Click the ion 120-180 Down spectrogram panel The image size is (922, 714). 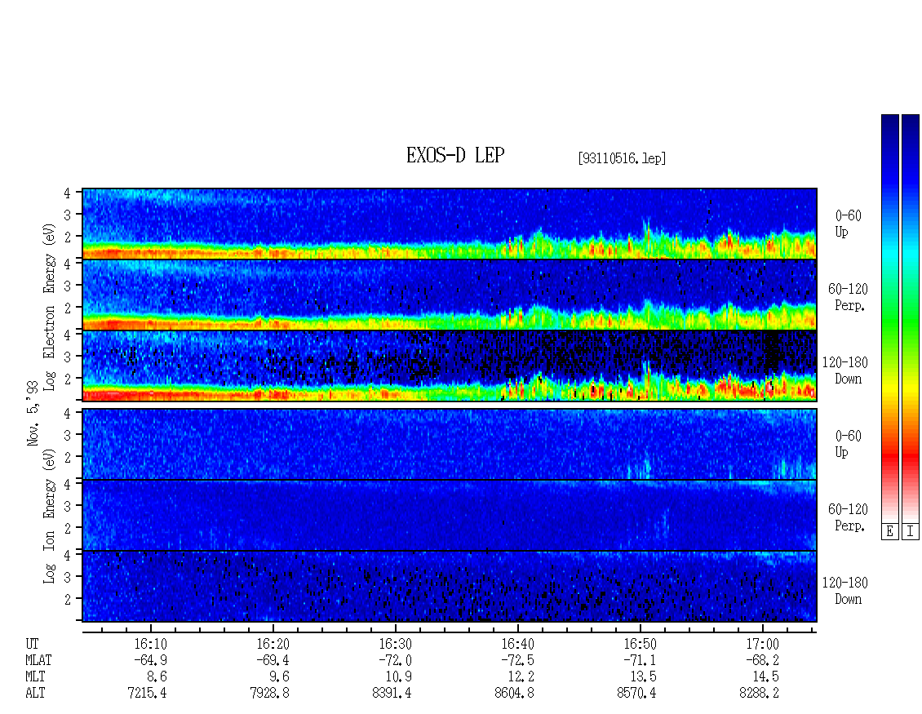click(450, 587)
